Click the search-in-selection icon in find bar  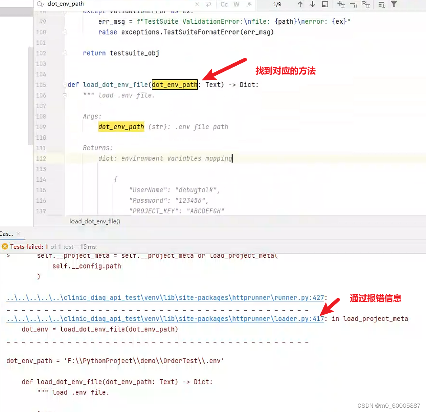(x=381, y=5)
